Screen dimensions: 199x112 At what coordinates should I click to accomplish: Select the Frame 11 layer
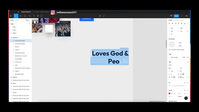coord(17,50)
